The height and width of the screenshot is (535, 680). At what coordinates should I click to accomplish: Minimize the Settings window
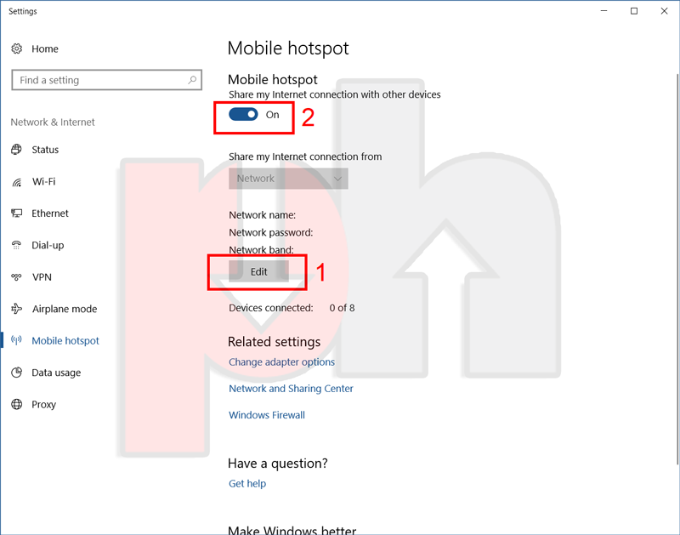click(603, 11)
